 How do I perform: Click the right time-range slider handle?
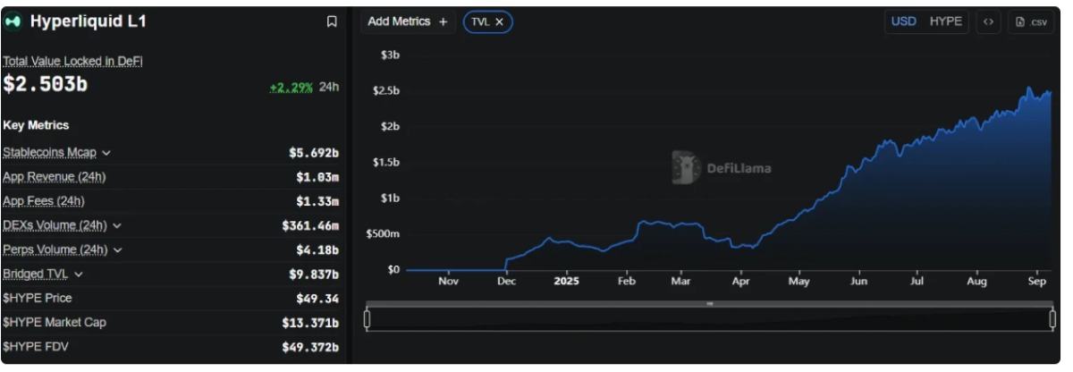click(1052, 318)
